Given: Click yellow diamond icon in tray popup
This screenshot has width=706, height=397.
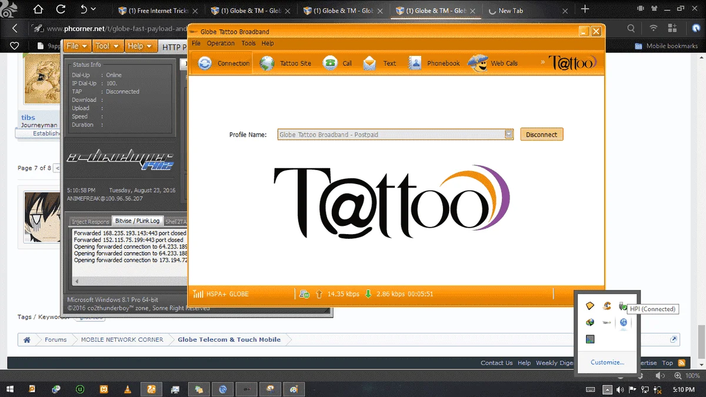Looking at the screenshot, I should point(590,306).
